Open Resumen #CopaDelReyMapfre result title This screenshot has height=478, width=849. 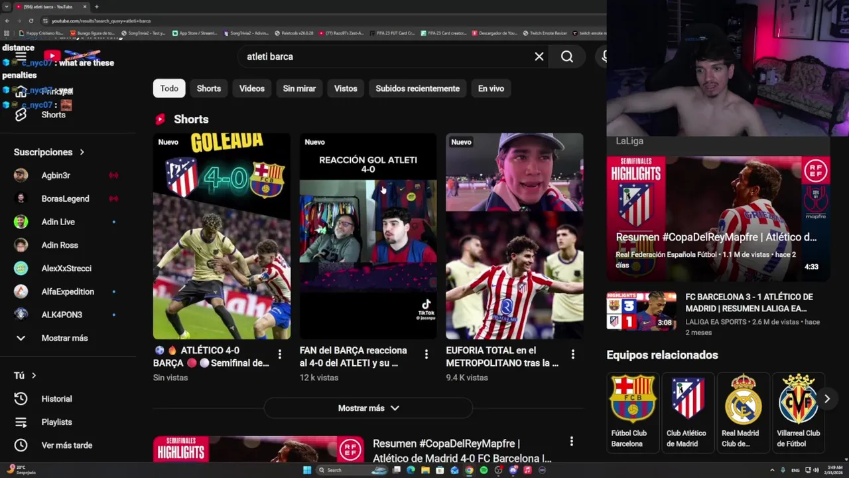pos(462,451)
